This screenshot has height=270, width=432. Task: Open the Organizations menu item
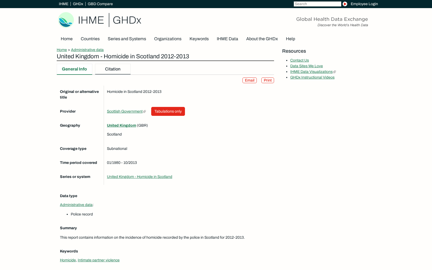tap(168, 39)
